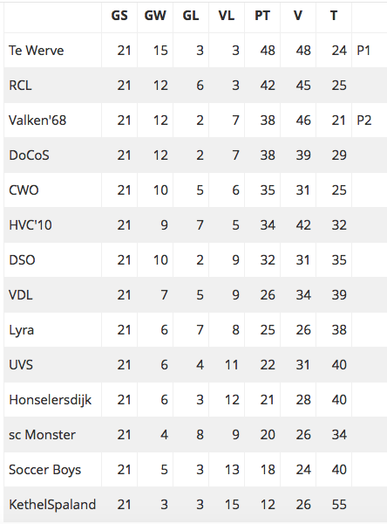This screenshot has width=387, height=524.
Task: Click the GS column header
Action: [x=119, y=16]
